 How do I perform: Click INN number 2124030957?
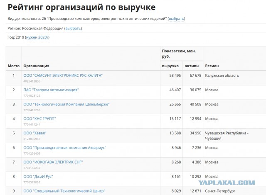(x=32, y=139)
